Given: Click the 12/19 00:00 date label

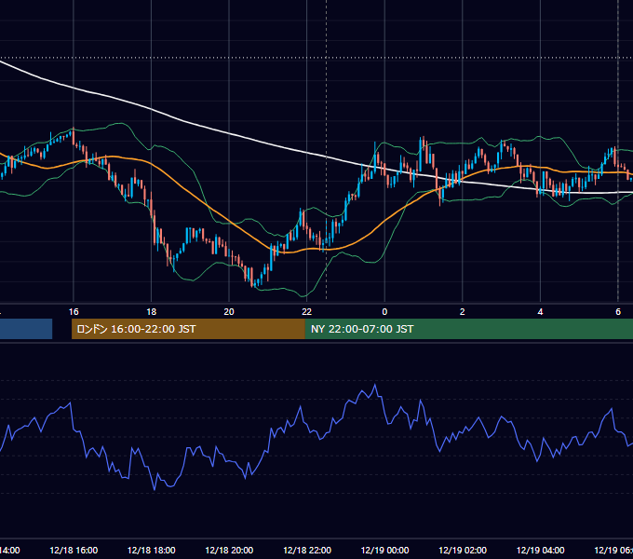Looking at the screenshot, I should click(x=384, y=550).
